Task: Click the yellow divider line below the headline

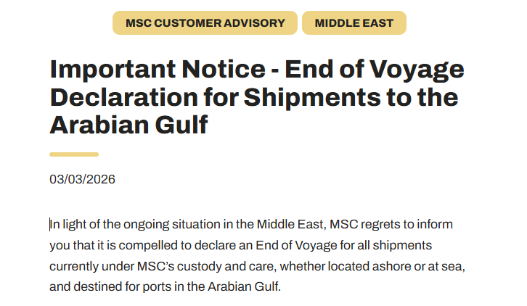Action: point(73,154)
